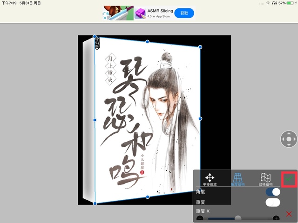
Task: Click the right-middle transform handle
Action: pyautogui.click(x=201, y=118)
